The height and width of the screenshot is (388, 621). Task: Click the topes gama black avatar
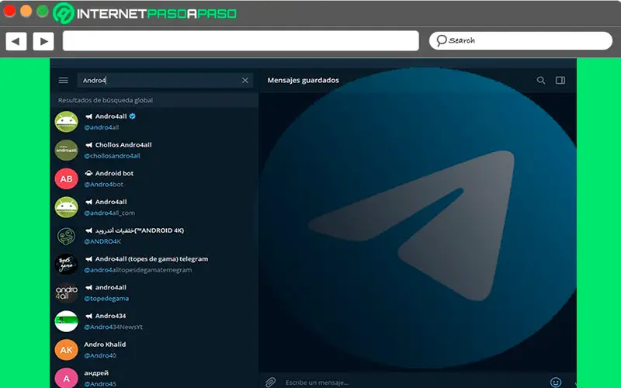click(66, 264)
